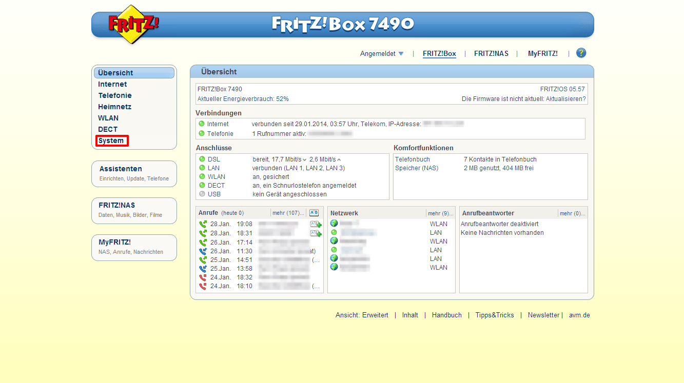The image size is (684, 383).
Task: Click green status LED beside Telefonie connection
Action: (202, 133)
